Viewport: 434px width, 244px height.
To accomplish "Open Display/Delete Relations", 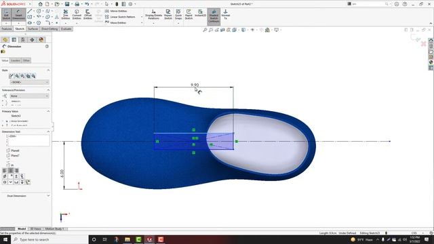I will point(154,14).
